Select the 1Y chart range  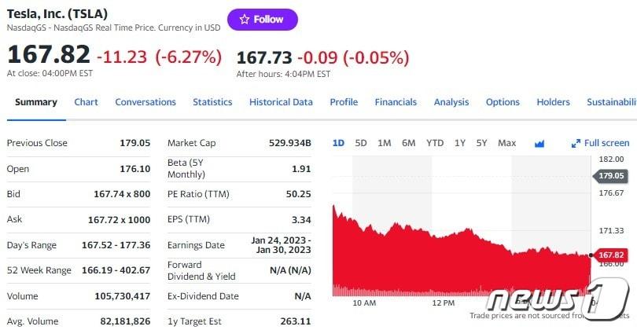click(x=460, y=143)
